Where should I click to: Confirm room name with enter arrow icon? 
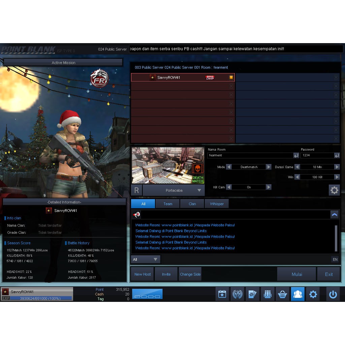pos(296,155)
